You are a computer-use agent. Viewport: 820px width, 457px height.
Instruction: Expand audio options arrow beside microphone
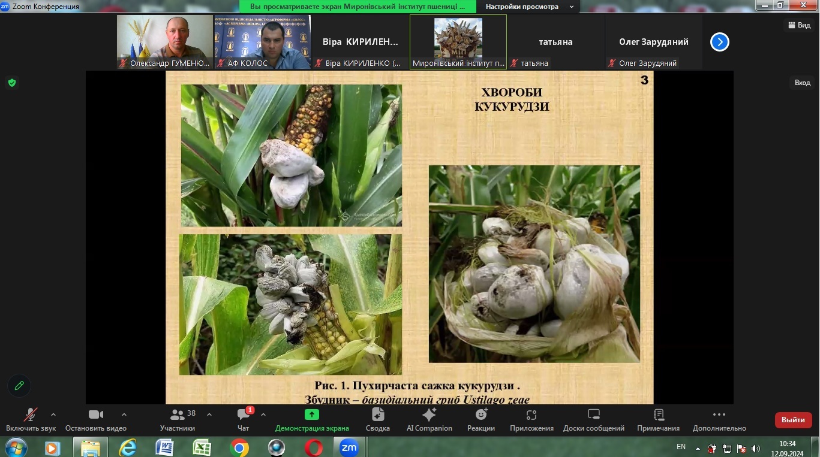pyautogui.click(x=53, y=414)
